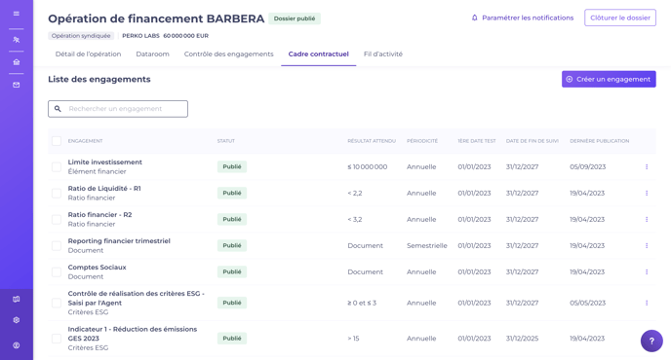This screenshot has width=671, height=360.
Task: Click the bank building icon in sidebar
Action: [17, 62]
